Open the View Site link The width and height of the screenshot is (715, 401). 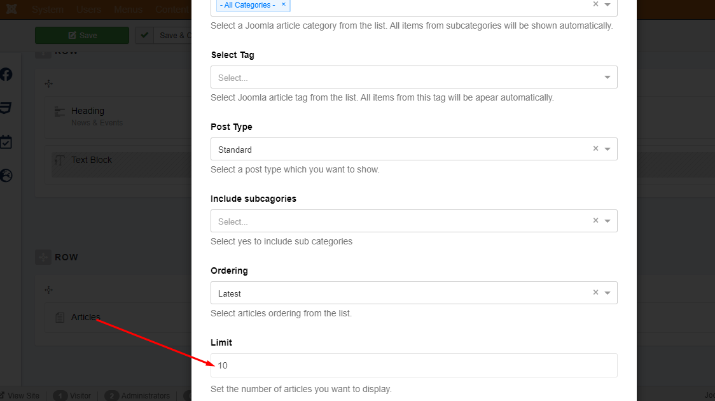pyautogui.click(x=23, y=396)
